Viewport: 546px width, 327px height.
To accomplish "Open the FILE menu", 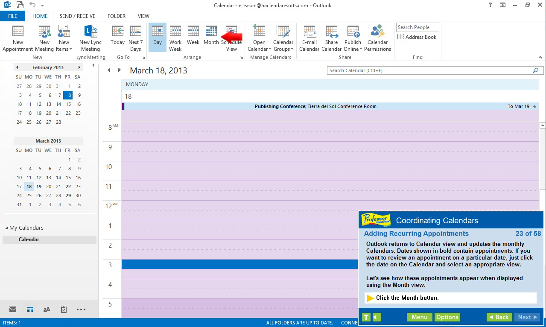I will (12, 16).
